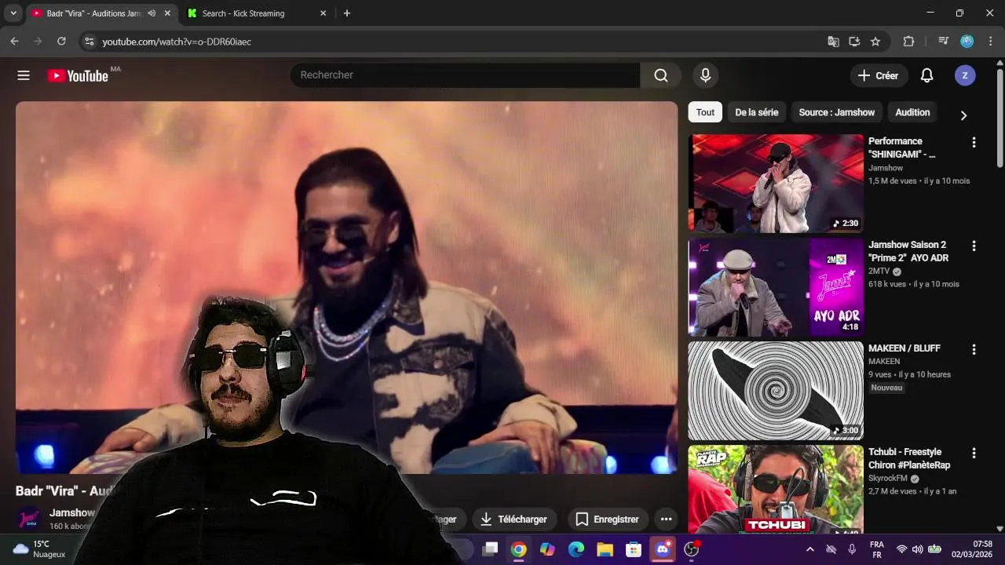Screen dimensions: 1005x565
Task: Open the YouTube hamburger guide menu
Action: [x=24, y=75]
